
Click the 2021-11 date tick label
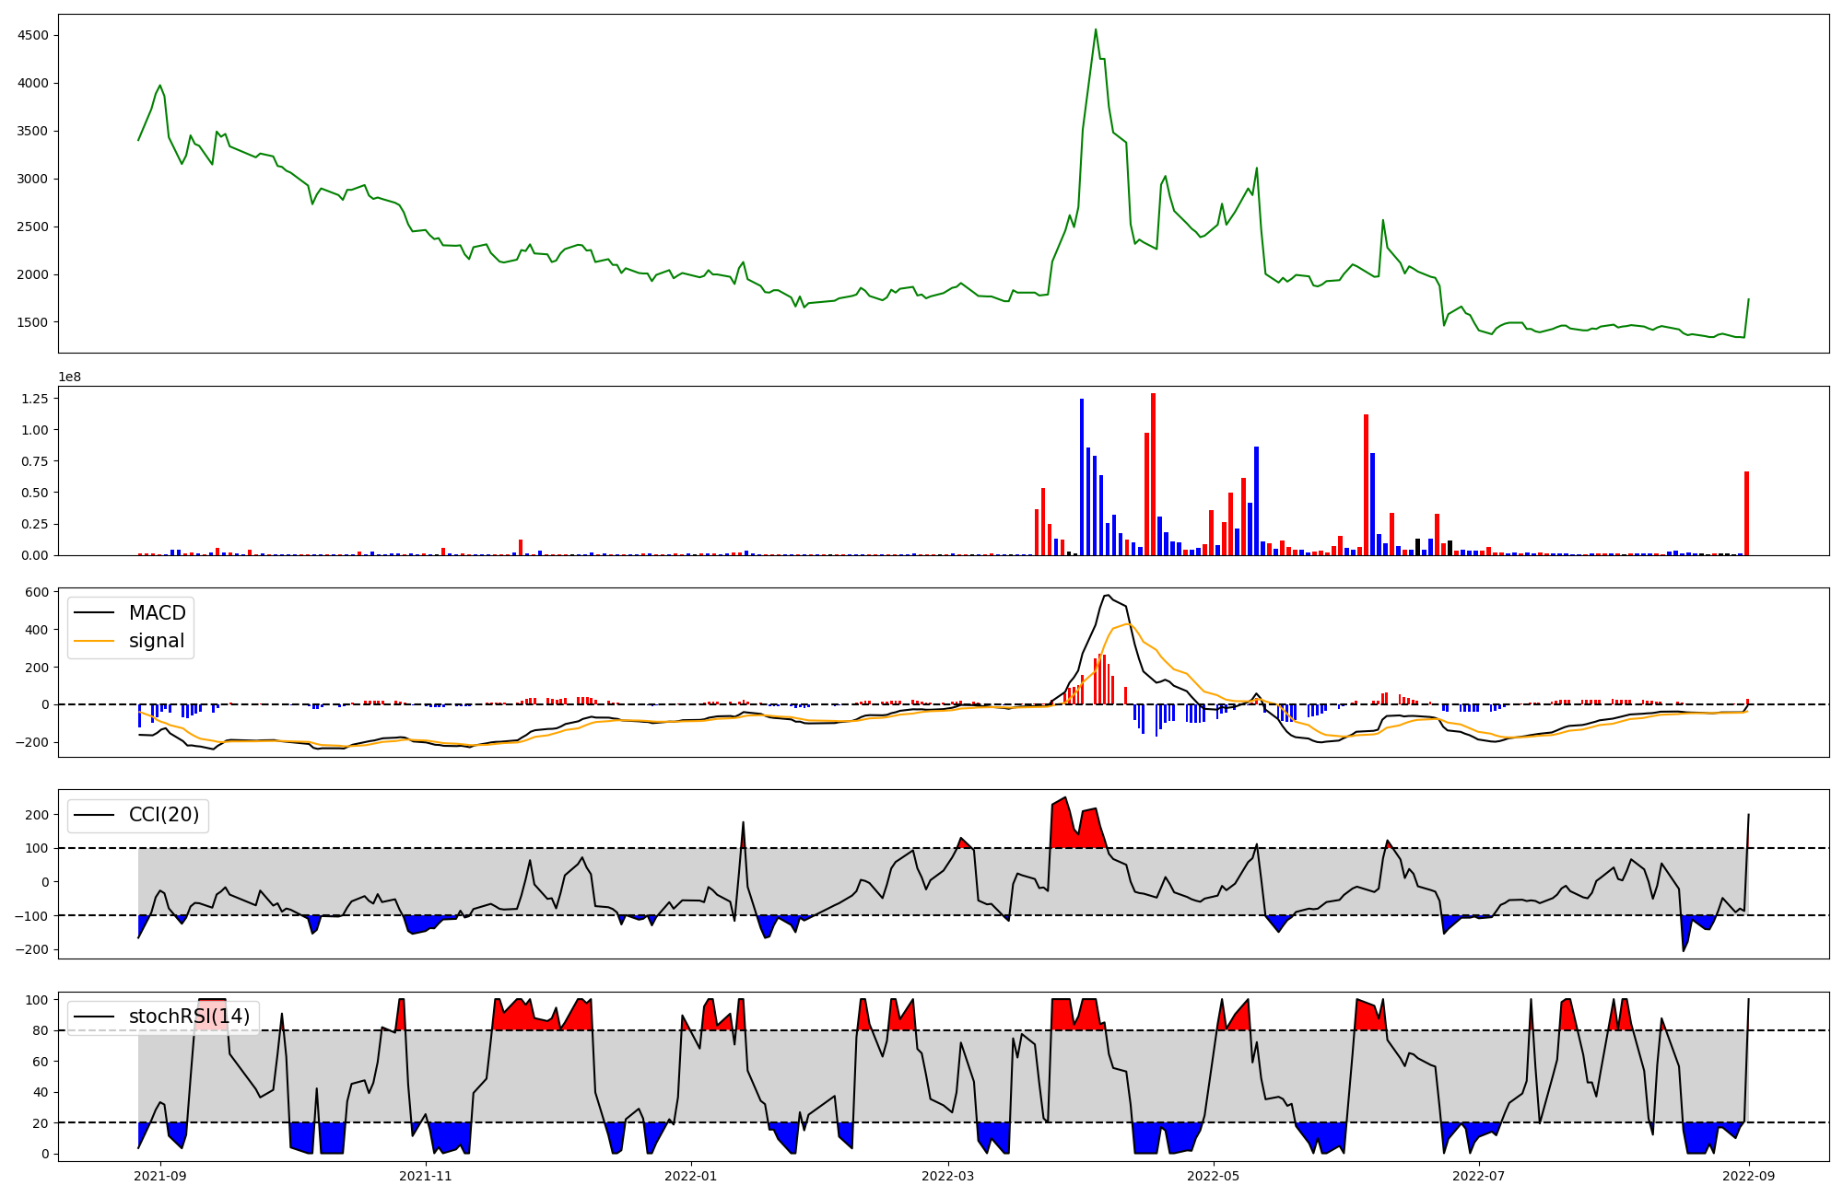(426, 1176)
